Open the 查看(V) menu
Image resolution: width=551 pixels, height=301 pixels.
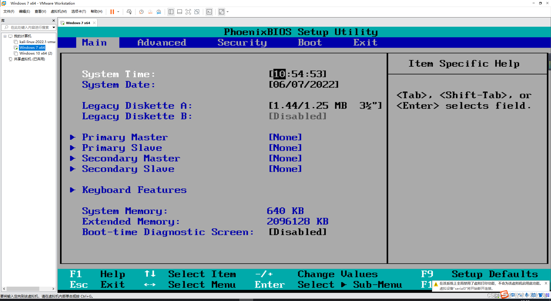pos(40,11)
